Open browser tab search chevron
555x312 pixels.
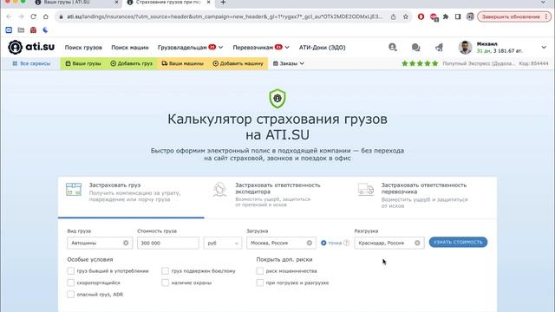[544, 3]
